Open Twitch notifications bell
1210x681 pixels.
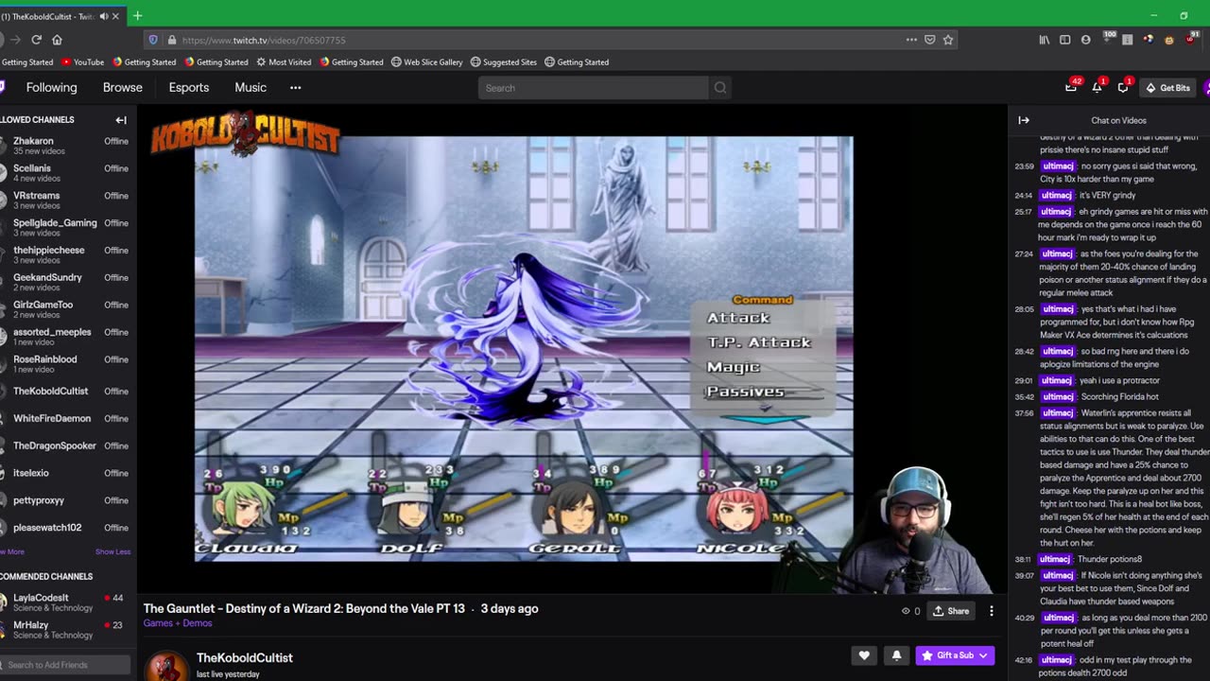(1097, 88)
